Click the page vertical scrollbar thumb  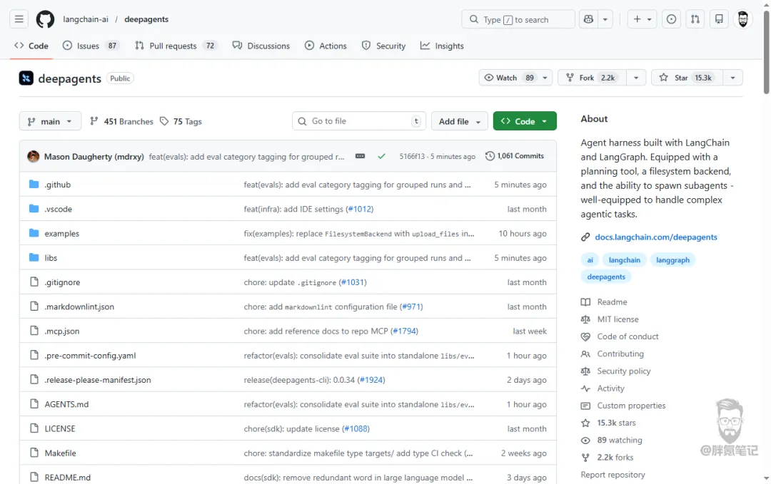(x=767, y=53)
